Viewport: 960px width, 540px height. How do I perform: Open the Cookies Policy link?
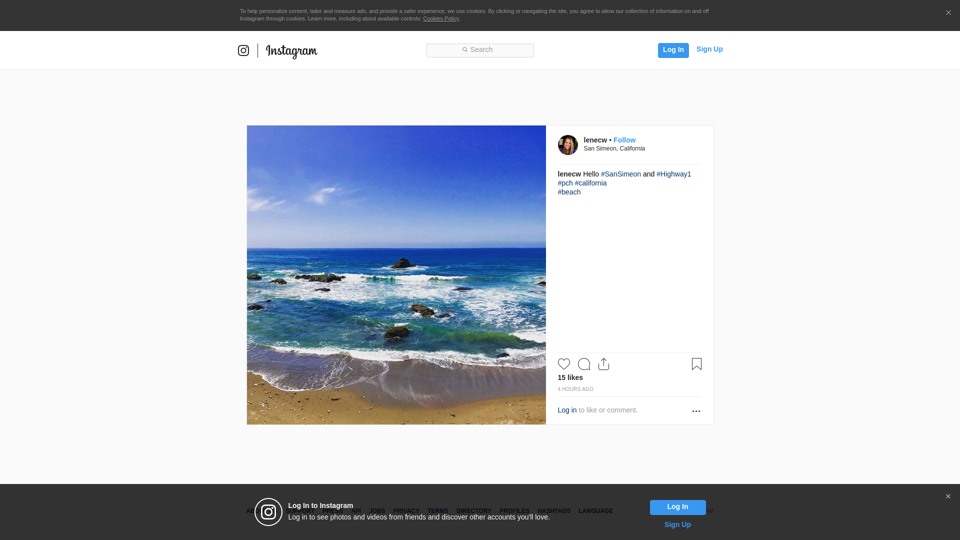pos(440,18)
